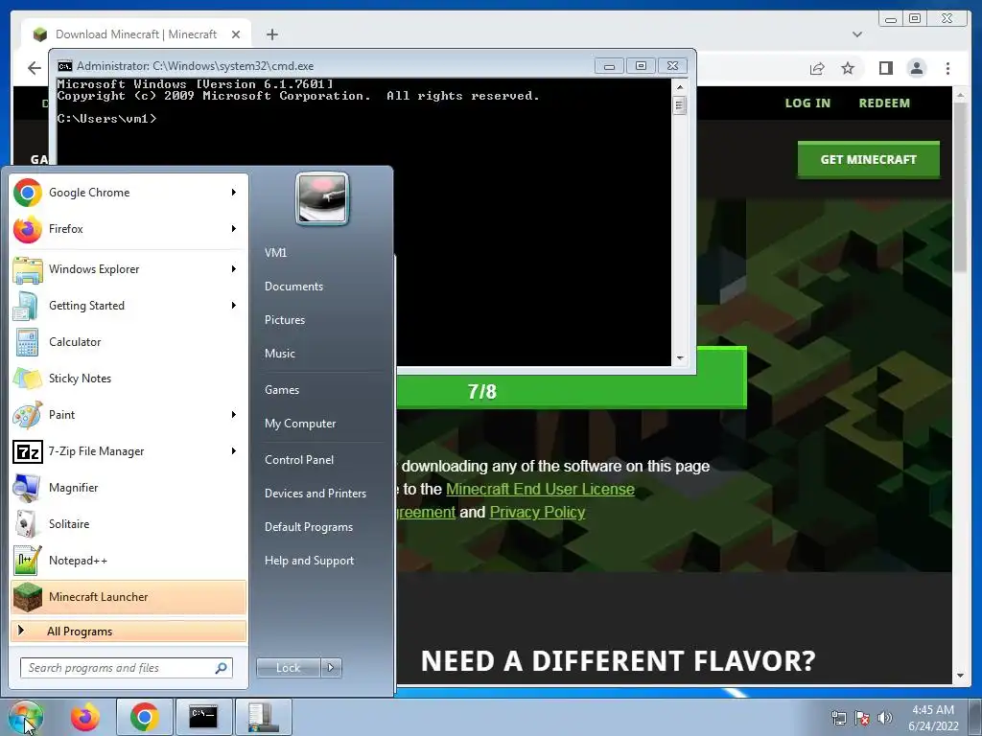Screen dimensions: 982x736
Task: Click cmd window scroll down arrow
Action: (680, 358)
